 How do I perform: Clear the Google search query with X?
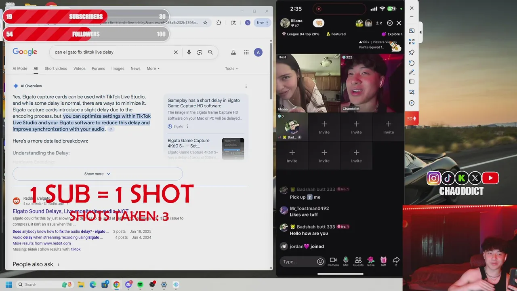[176, 52]
